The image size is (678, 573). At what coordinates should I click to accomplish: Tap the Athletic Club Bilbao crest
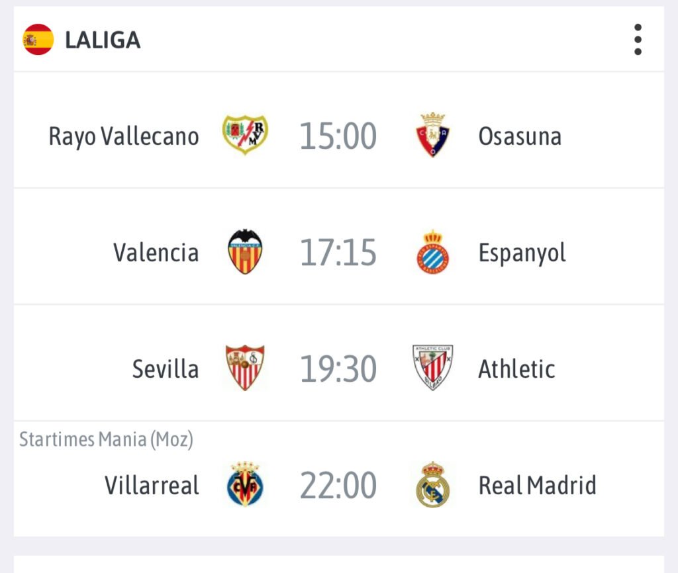pyautogui.click(x=433, y=368)
